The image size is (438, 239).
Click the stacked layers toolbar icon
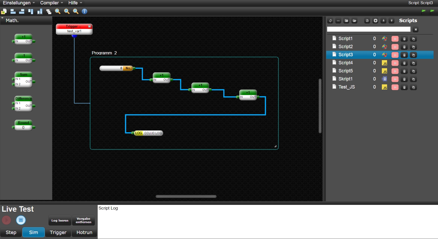click(49, 11)
